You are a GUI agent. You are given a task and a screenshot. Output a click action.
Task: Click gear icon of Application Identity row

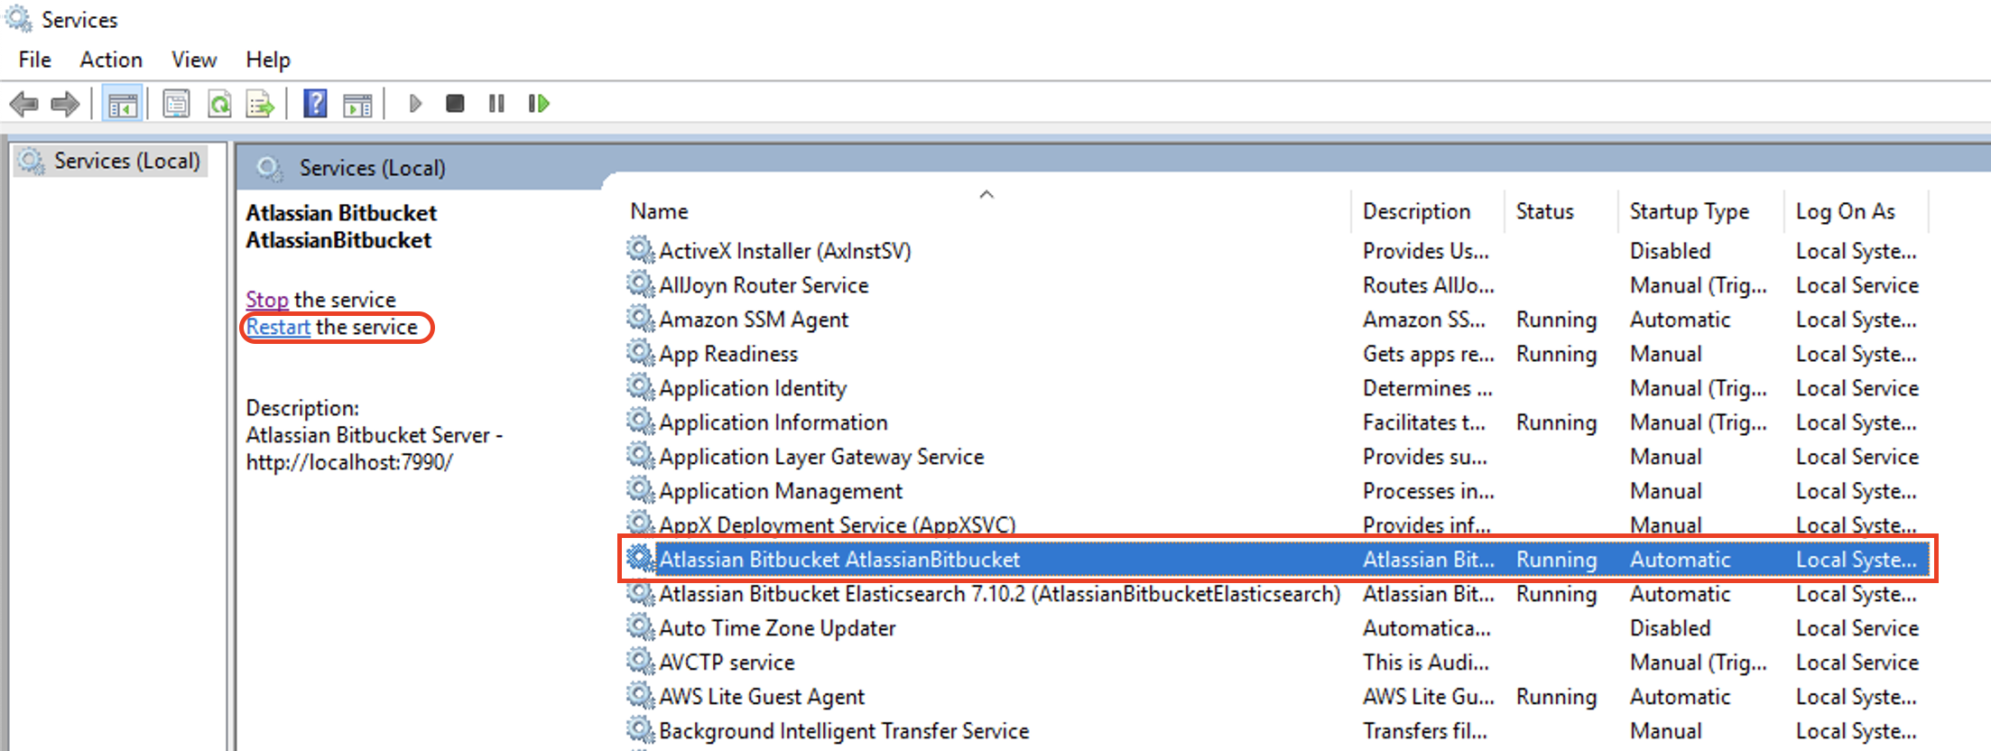coord(640,386)
